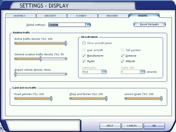This screenshot has height=132, width=176.
Task: Toggle the User aircraft checkbox
Action: point(84,50)
